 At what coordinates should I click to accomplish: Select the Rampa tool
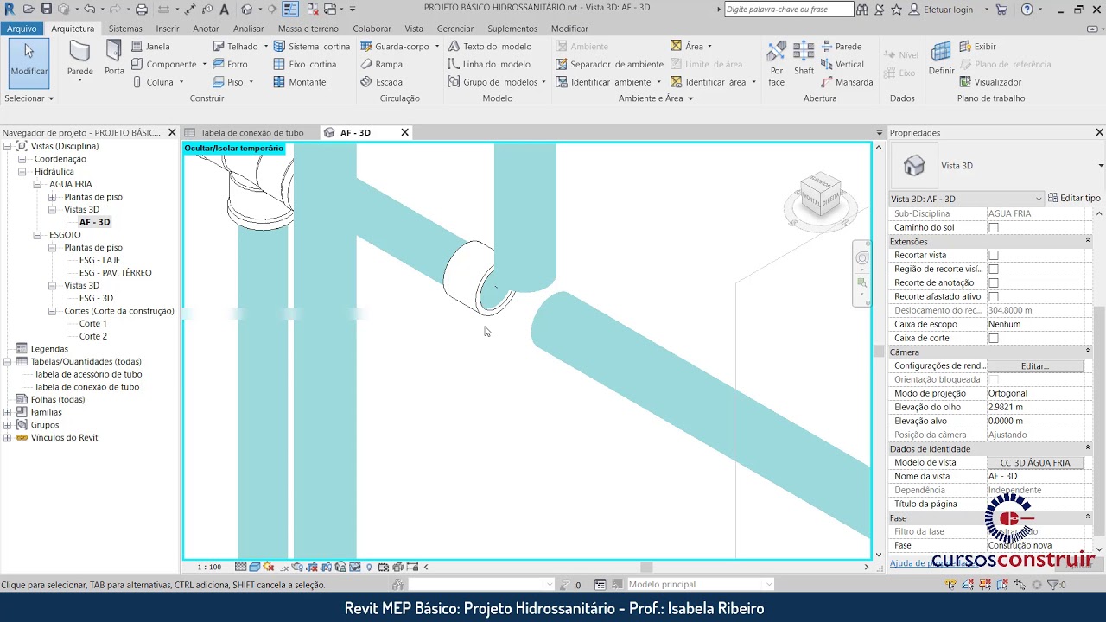tap(381, 64)
